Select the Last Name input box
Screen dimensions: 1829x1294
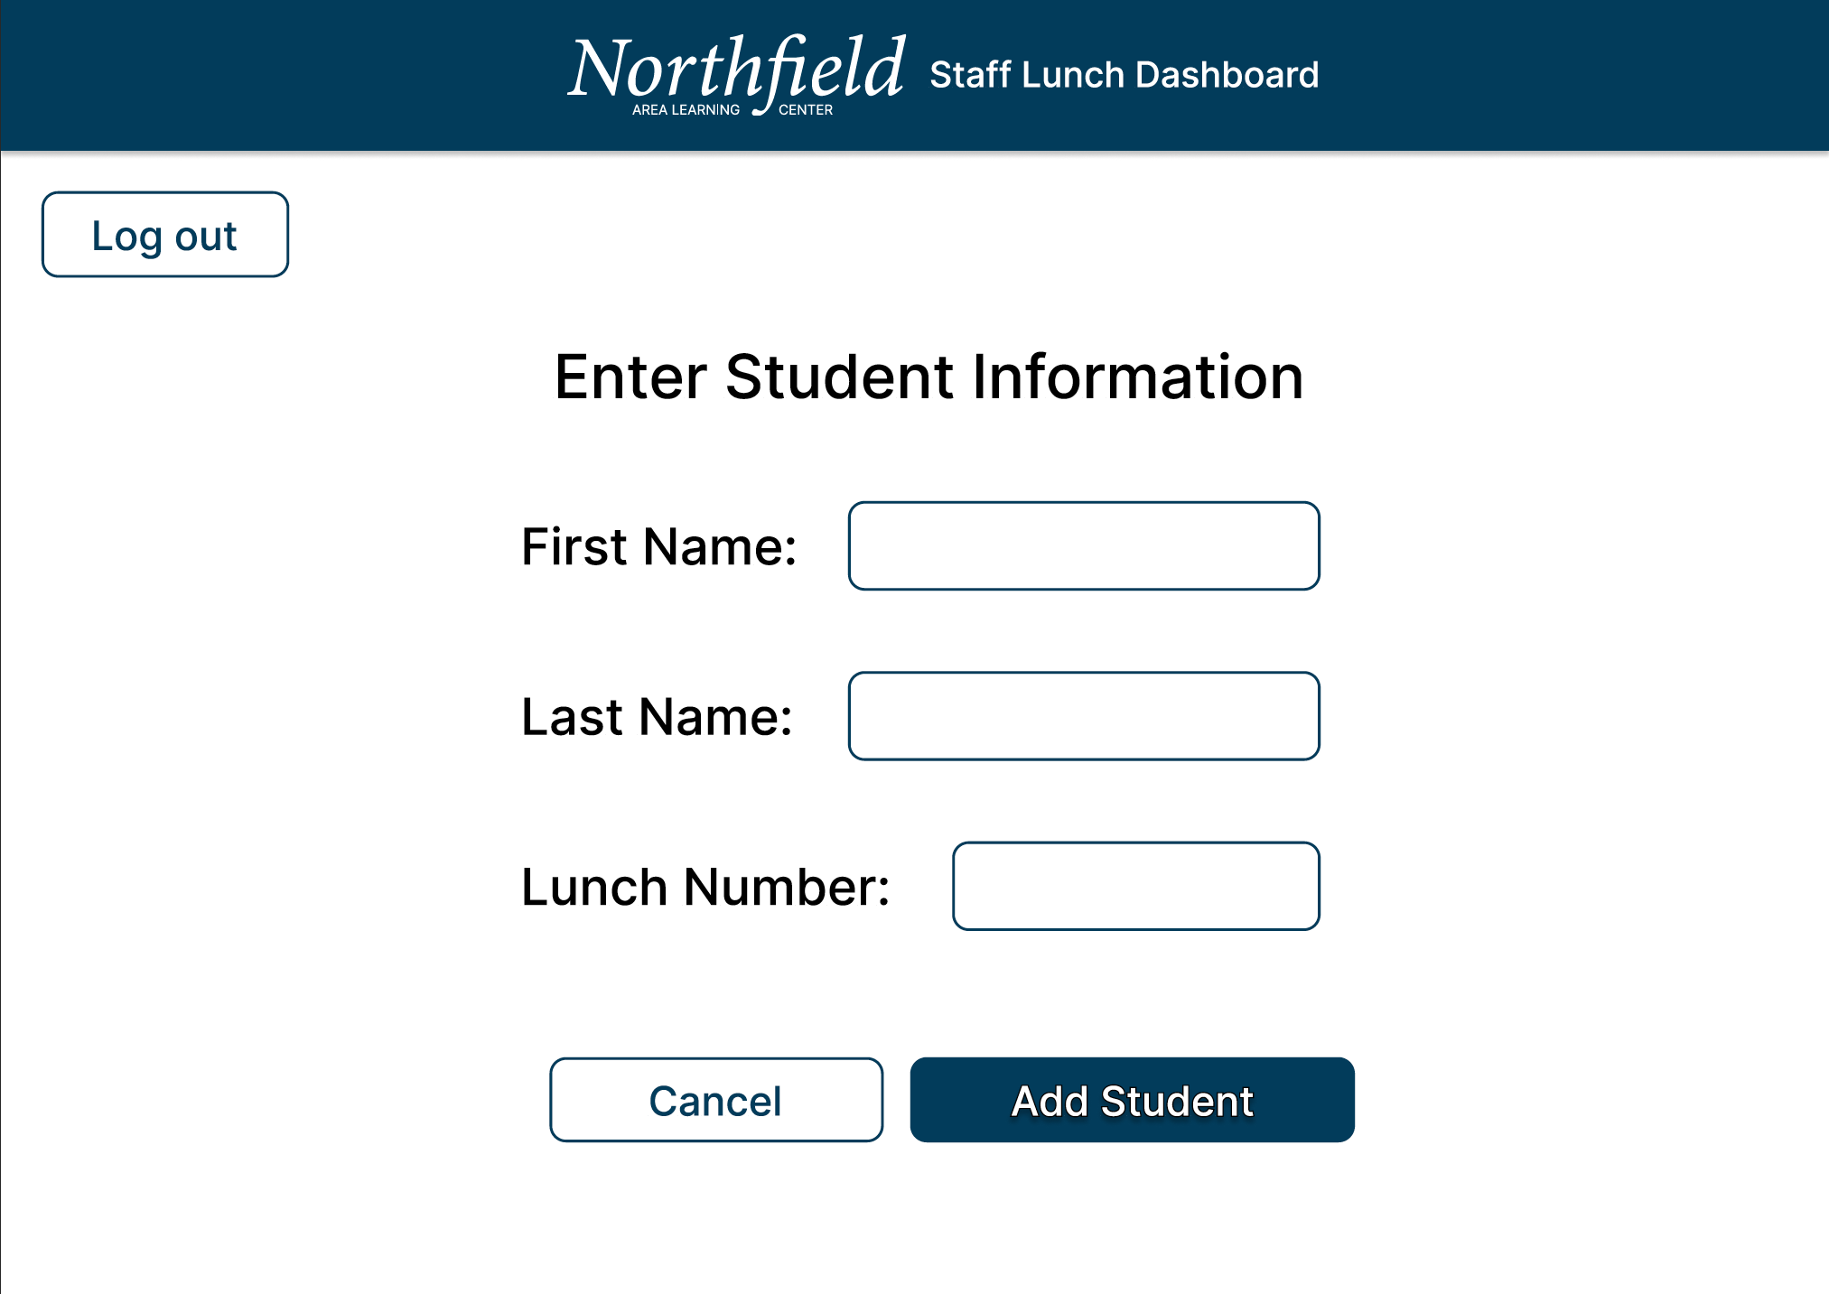pyautogui.click(x=1084, y=716)
